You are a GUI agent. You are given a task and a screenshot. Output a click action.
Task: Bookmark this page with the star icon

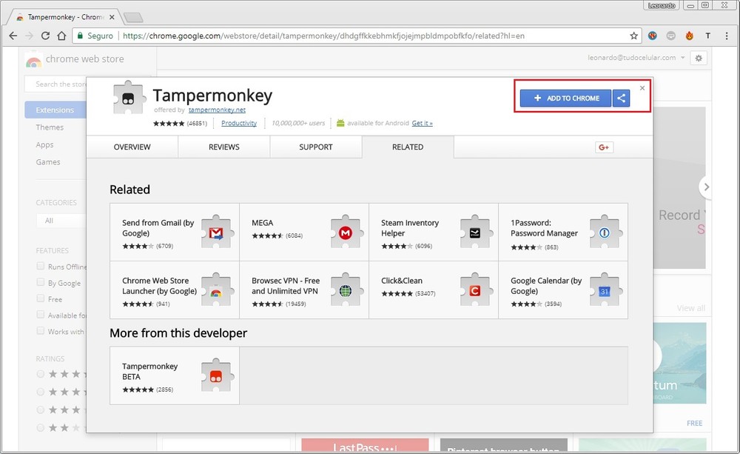tap(634, 36)
